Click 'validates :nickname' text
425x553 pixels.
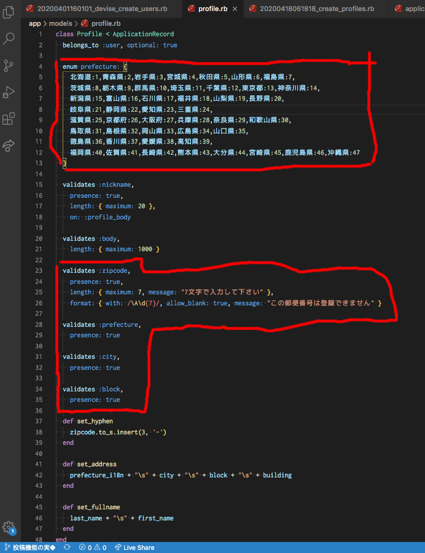97,184
